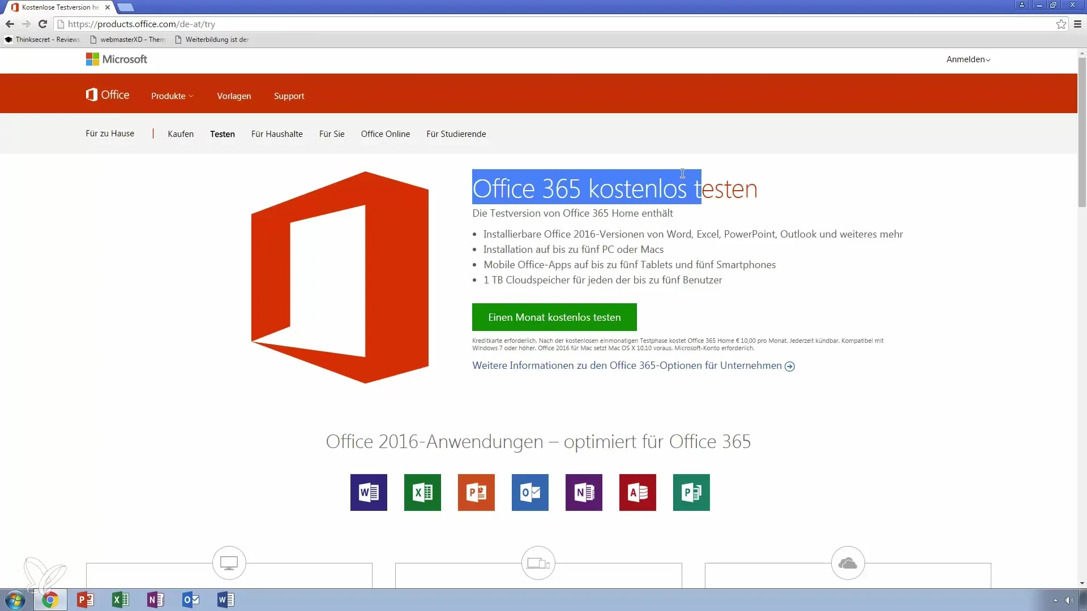Viewport: 1087px width, 611px height.
Task: Open Excel from the taskbar
Action: click(121, 600)
